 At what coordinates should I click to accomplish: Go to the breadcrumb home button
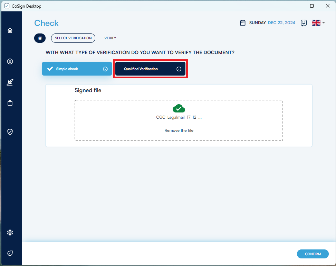(x=40, y=38)
